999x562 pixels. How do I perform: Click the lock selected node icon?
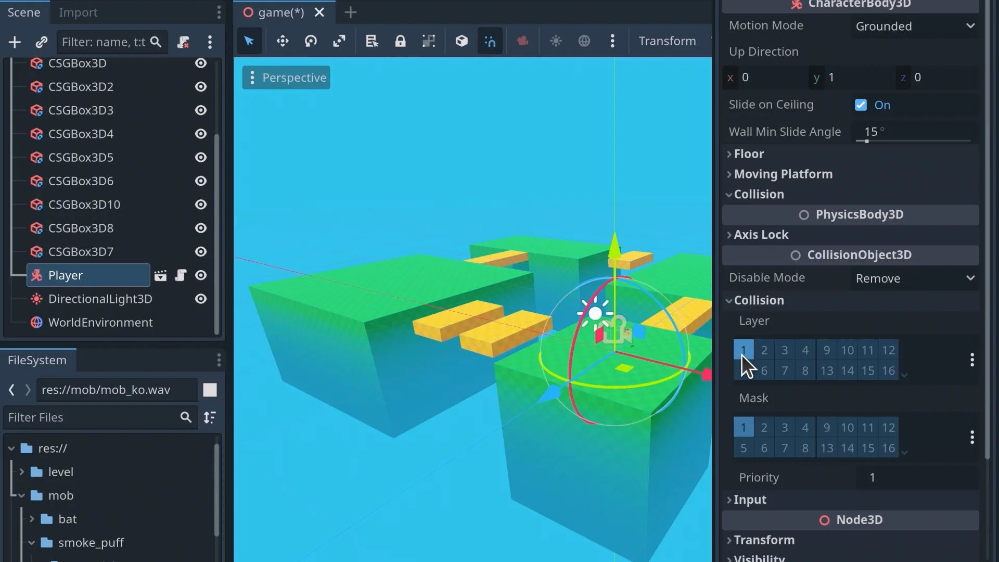click(400, 41)
